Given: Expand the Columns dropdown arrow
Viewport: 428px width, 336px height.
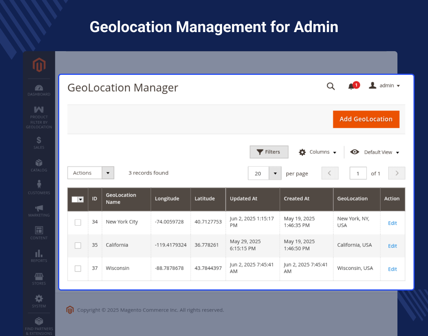Looking at the screenshot, I should pyautogui.click(x=335, y=153).
